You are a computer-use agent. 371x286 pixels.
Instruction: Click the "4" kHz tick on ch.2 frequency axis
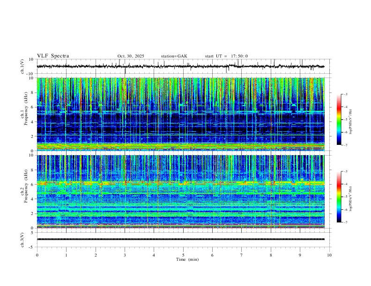point(33,199)
